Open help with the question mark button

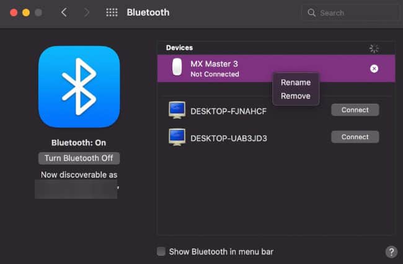(x=391, y=252)
